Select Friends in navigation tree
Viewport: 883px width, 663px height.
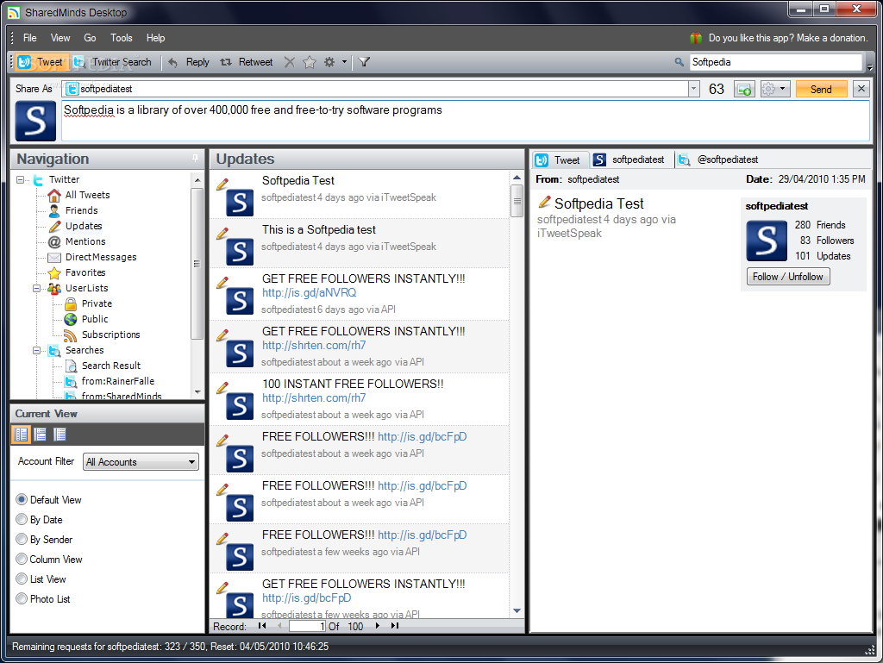81,210
